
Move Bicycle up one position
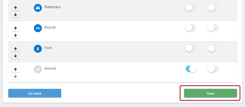tap(15, 28)
